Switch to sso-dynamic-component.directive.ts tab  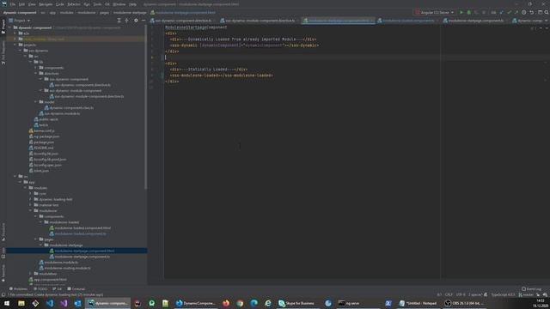183,21
